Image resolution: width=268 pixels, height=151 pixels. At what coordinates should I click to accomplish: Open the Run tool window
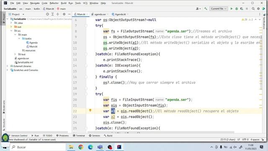tap(35, 135)
